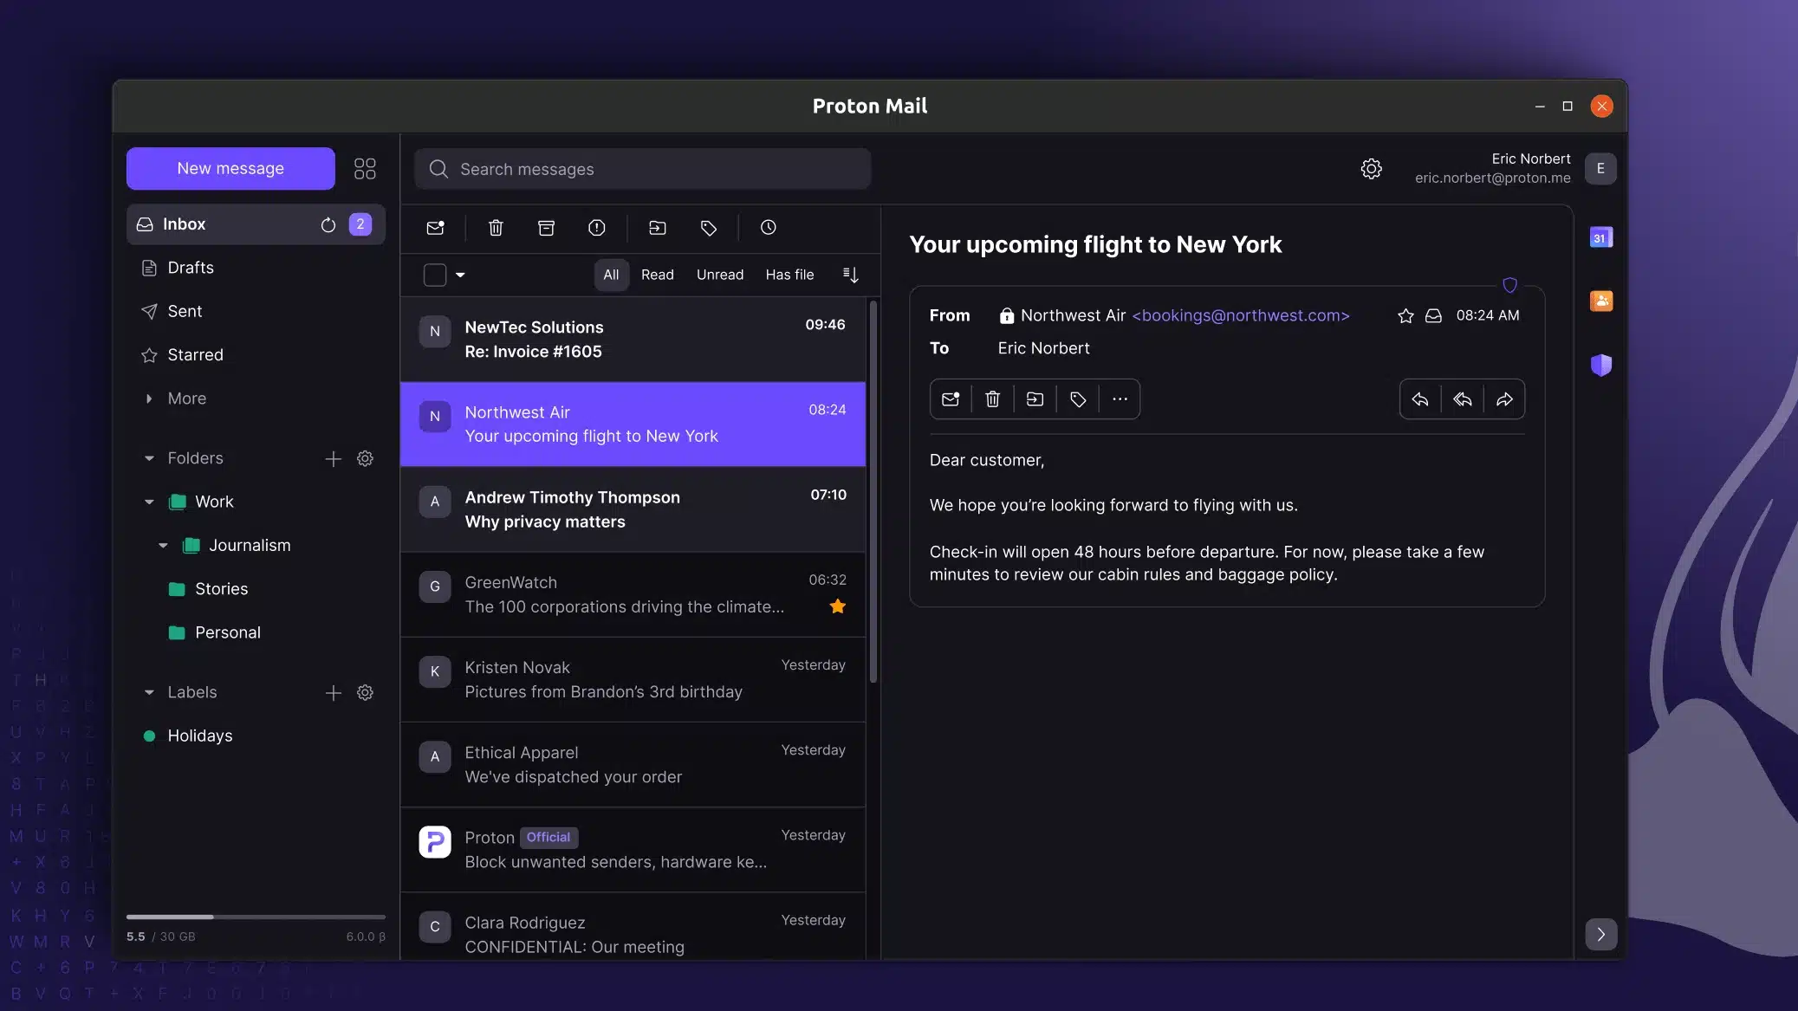Tick the select all messages checkbox
Viewport: 1798px width, 1011px height.
(435, 275)
